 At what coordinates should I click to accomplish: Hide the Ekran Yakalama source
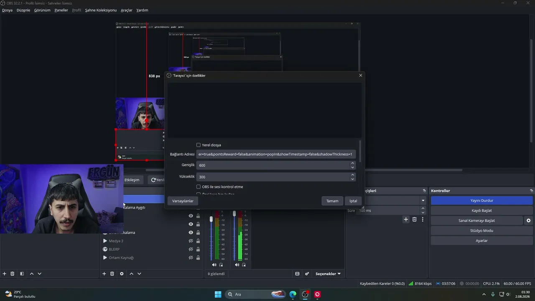(191, 232)
